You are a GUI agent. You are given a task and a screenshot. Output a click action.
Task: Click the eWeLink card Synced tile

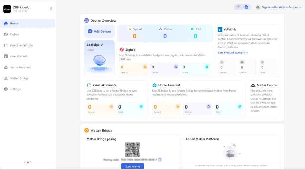(227, 67)
